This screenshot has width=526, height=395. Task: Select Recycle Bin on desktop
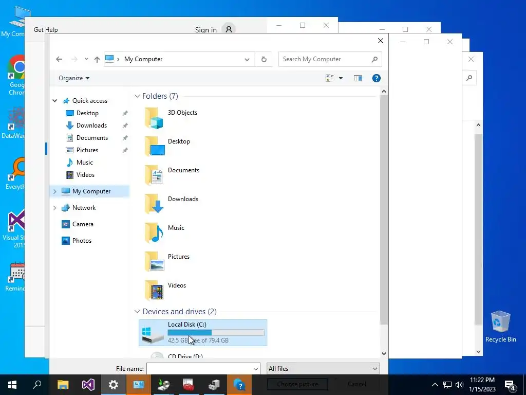coord(500,327)
